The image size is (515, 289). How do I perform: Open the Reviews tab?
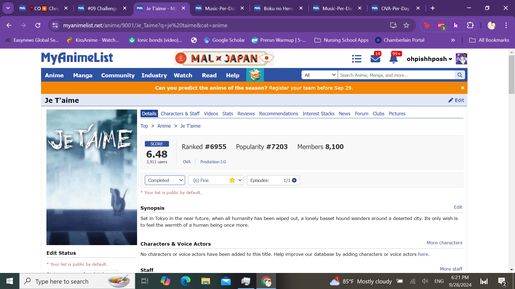(246, 113)
